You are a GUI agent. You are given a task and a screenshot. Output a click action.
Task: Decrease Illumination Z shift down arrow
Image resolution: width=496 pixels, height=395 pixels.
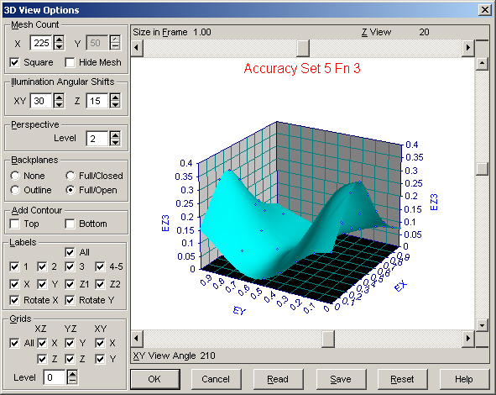[x=115, y=104]
